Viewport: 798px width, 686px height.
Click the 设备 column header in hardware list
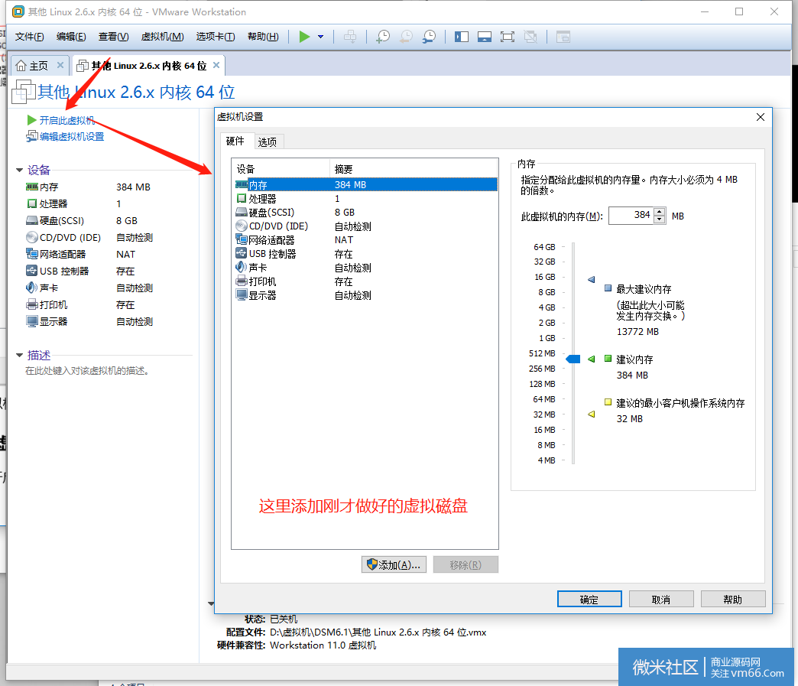pos(281,168)
